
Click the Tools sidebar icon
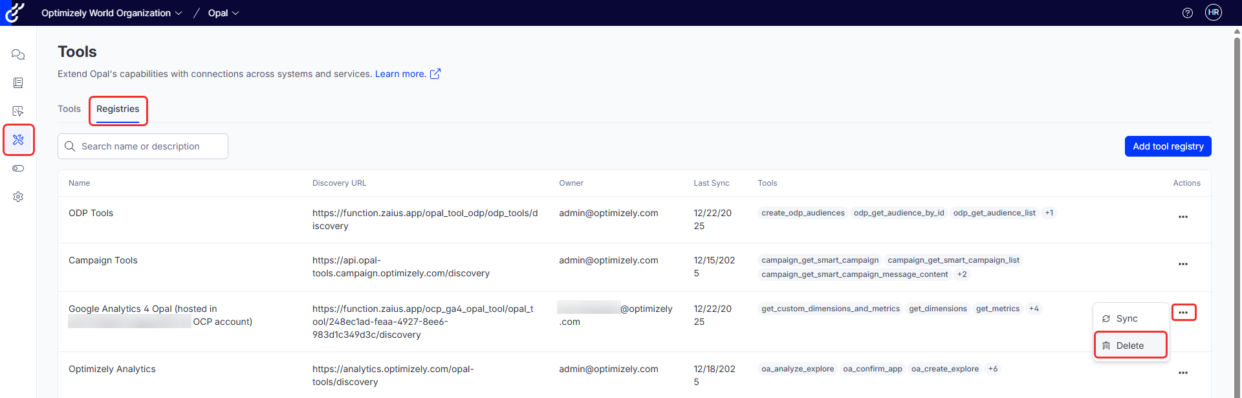tap(18, 140)
